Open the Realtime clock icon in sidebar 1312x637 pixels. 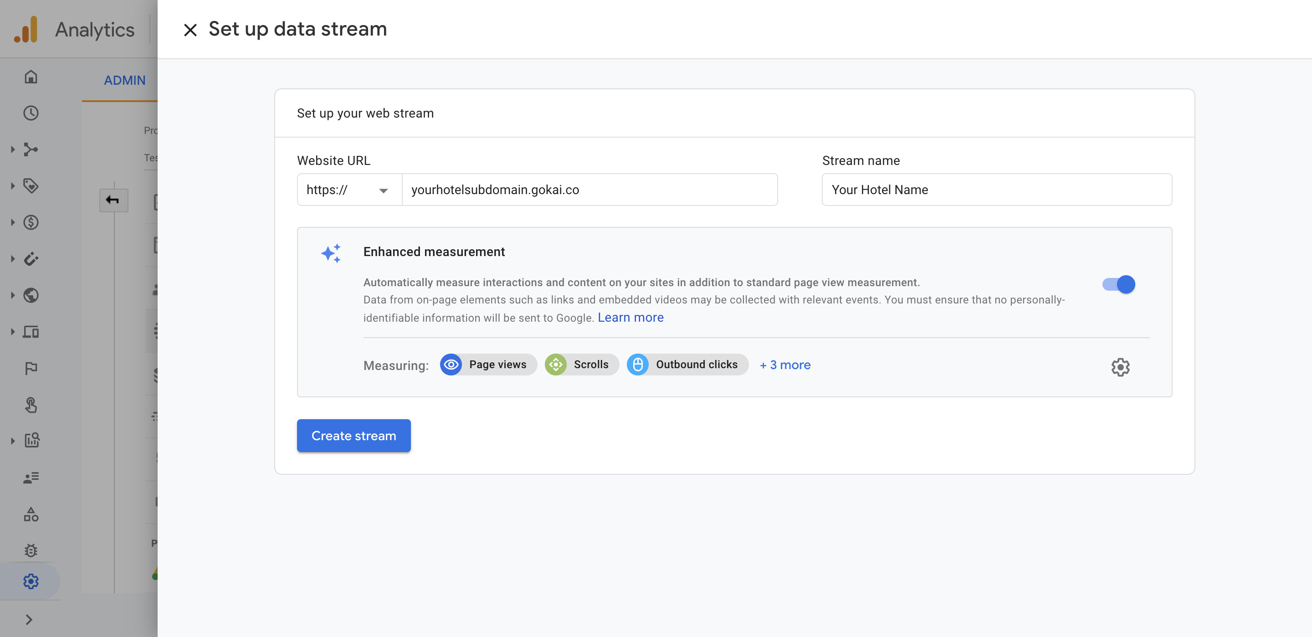31,113
